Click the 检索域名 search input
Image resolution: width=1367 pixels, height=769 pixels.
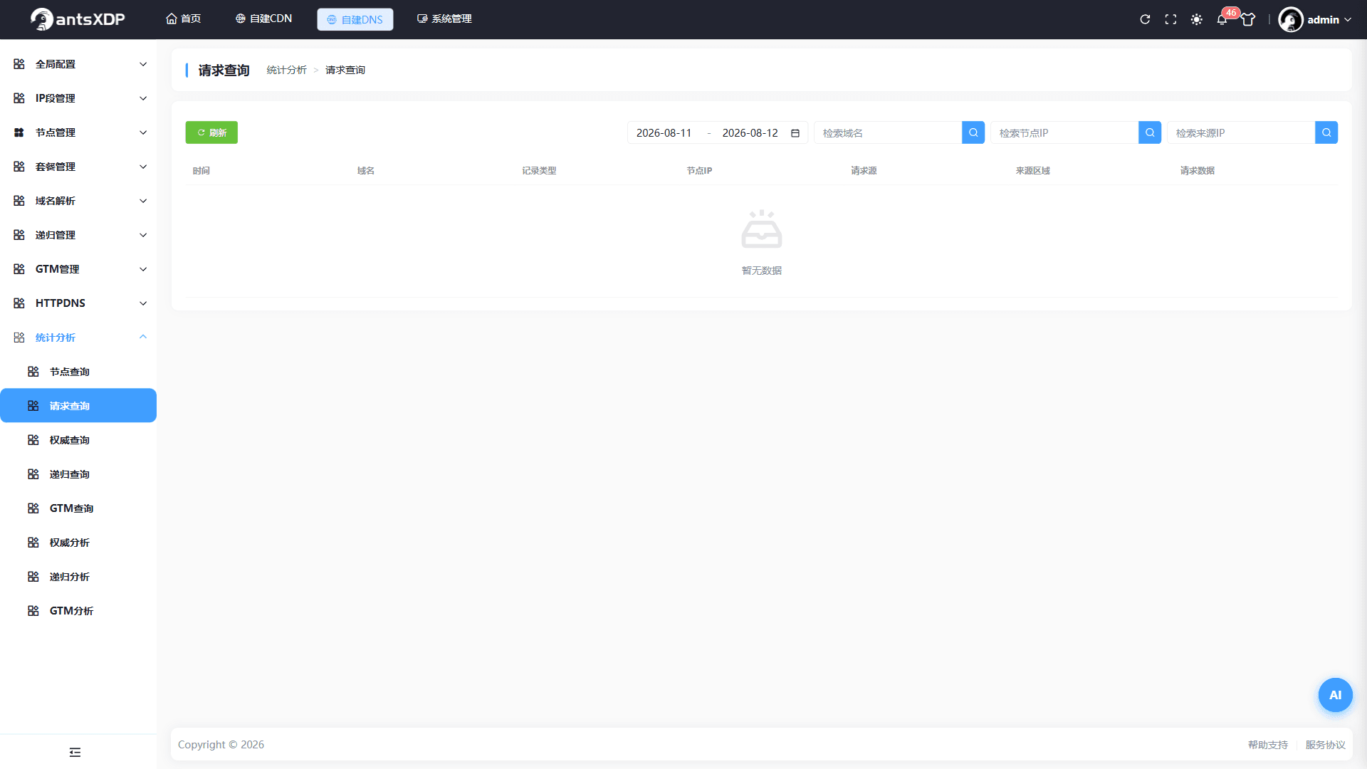tap(888, 132)
